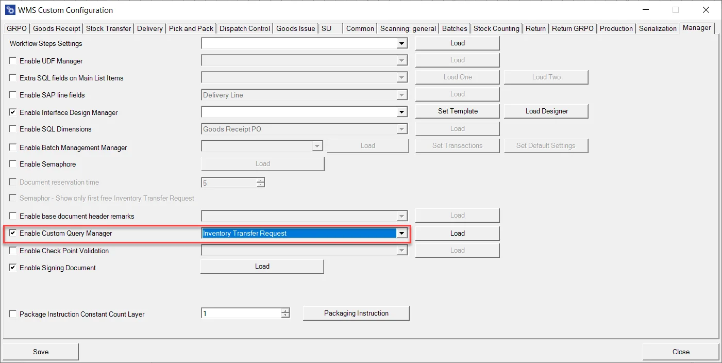The height and width of the screenshot is (363, 722).
Task: Check Enable Batch Management Manager
Action: (x=12, y=147)
